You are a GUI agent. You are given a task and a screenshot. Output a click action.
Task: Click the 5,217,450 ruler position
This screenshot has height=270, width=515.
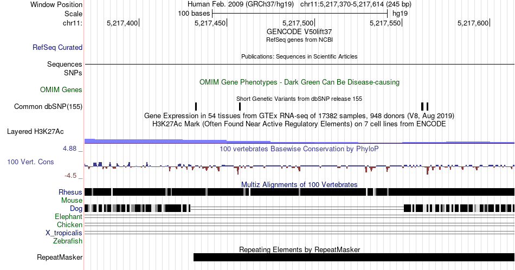(210, 23)
